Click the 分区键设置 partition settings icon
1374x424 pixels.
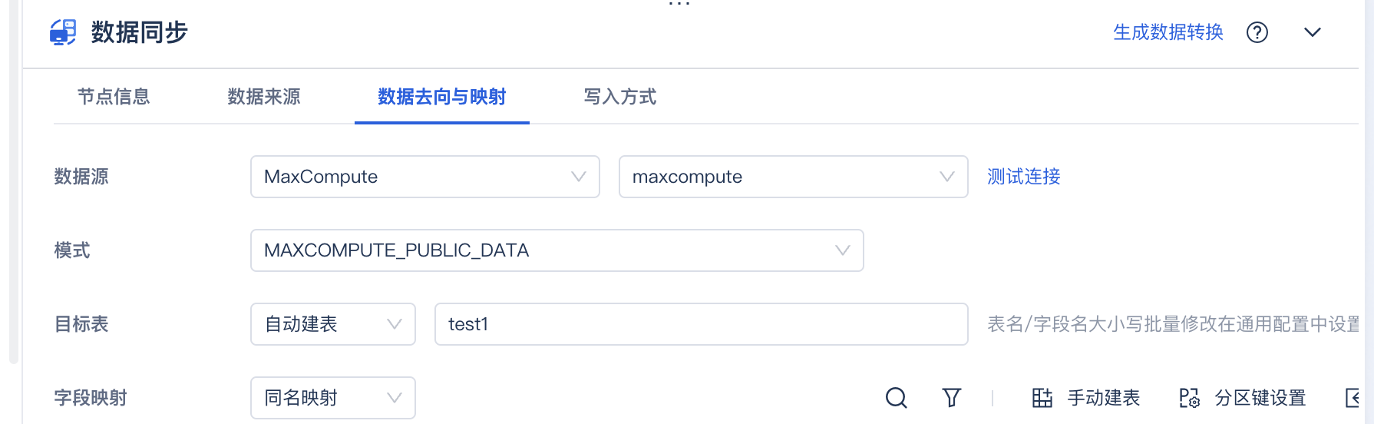(x=1189, y=398)
